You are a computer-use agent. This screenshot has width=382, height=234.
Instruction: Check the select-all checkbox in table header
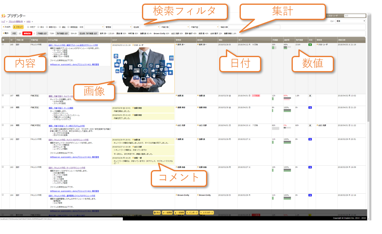3,40
